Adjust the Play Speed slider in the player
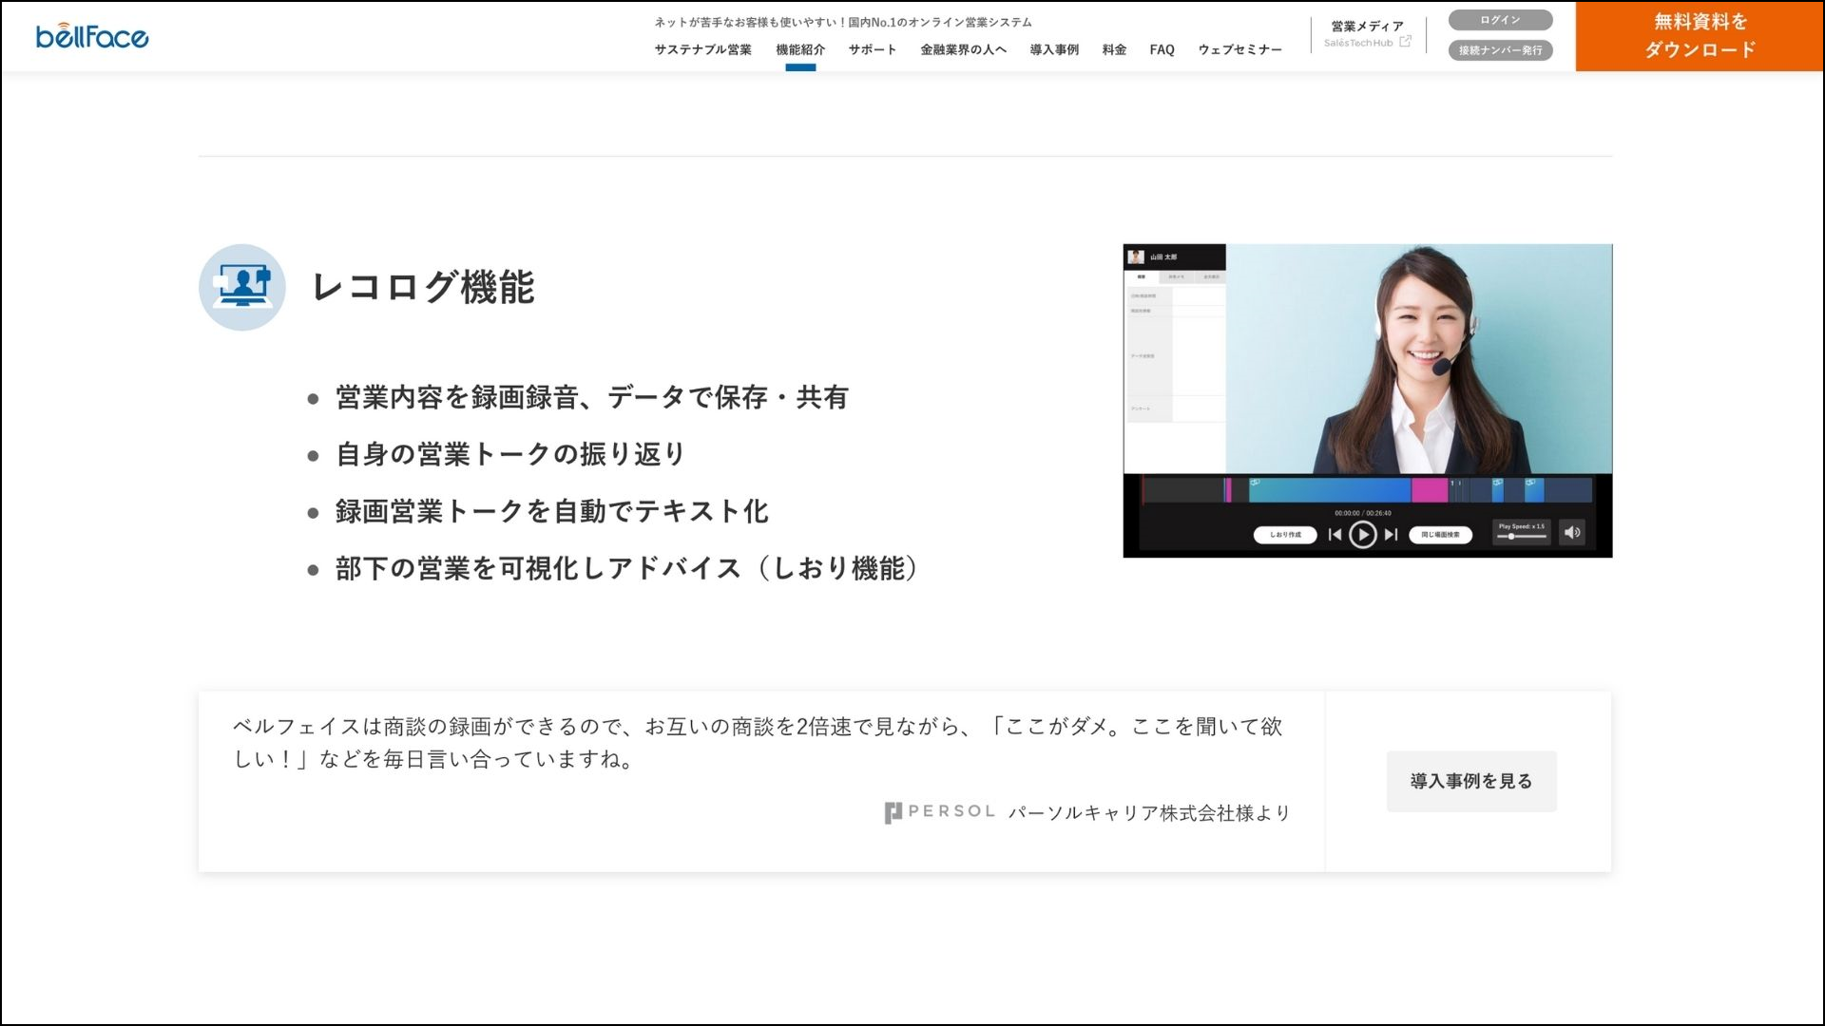Screen dimensions: 1825x1026 click(1511, 536)
